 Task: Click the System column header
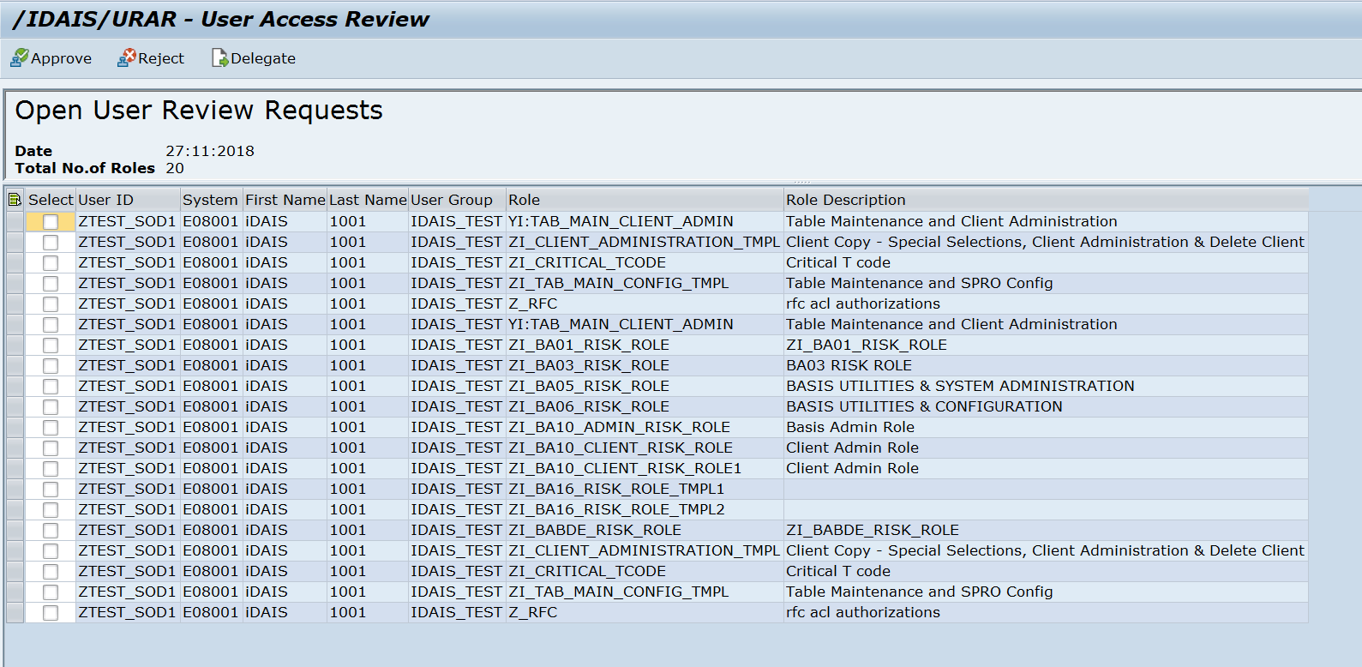point(212,200)
